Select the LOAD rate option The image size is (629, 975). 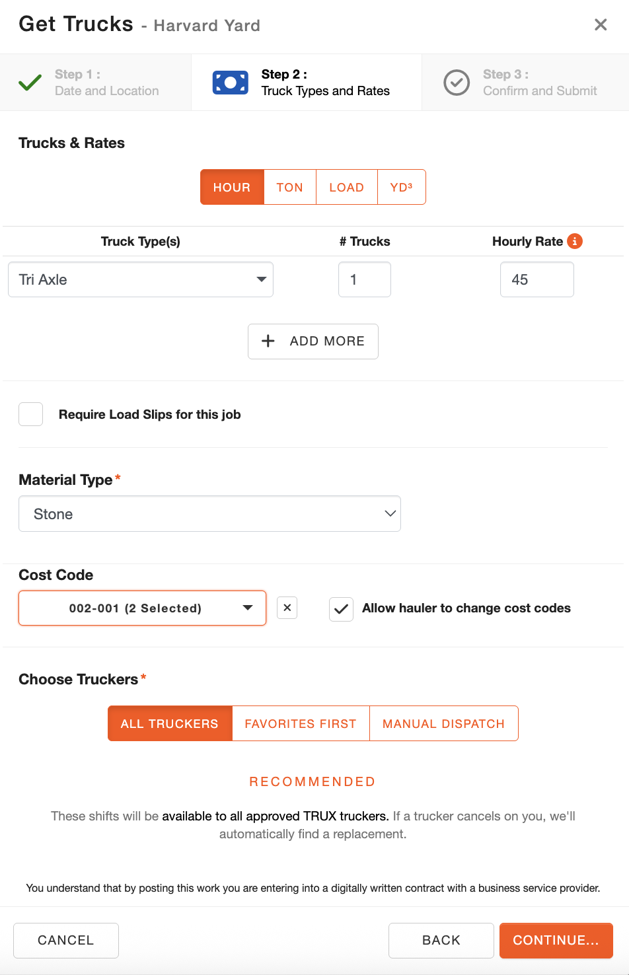tap(346, 188)
